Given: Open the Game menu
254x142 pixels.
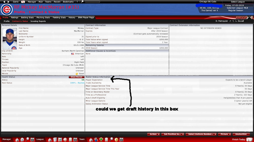Looking at the screenshot, I should [x=15, y=2].
